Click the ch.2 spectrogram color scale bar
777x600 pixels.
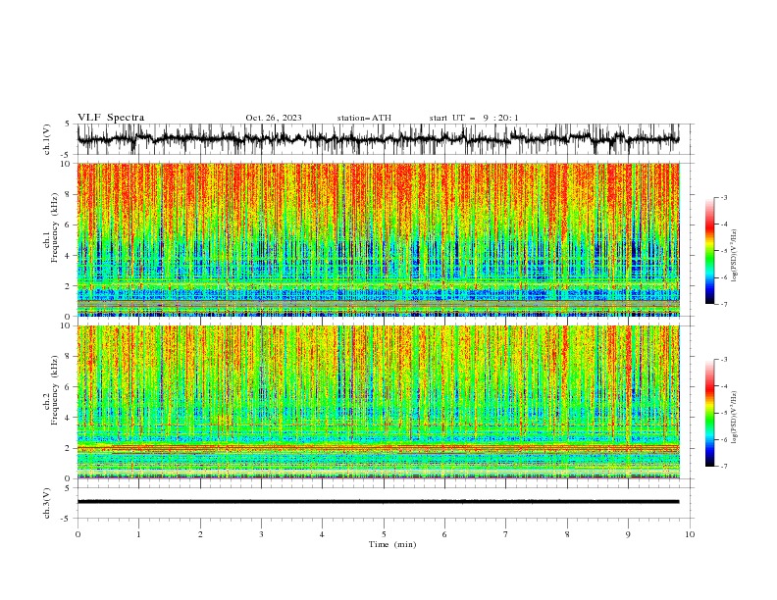point(709,413)
